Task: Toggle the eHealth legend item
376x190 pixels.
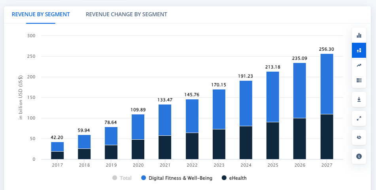Action: 234,178
